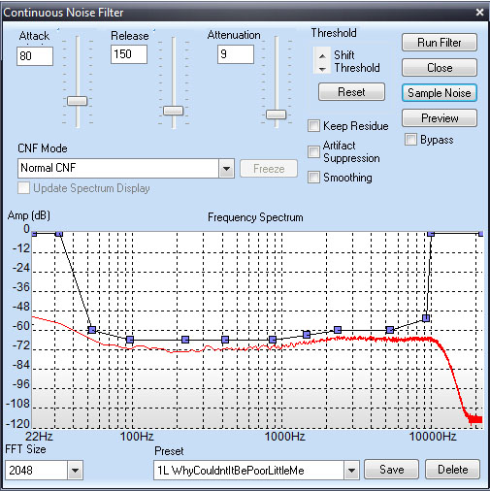This screenshot has height=491, width=490.
Task: Select the threshold node near 10000Hz at -54 dB
Action: 426,318
